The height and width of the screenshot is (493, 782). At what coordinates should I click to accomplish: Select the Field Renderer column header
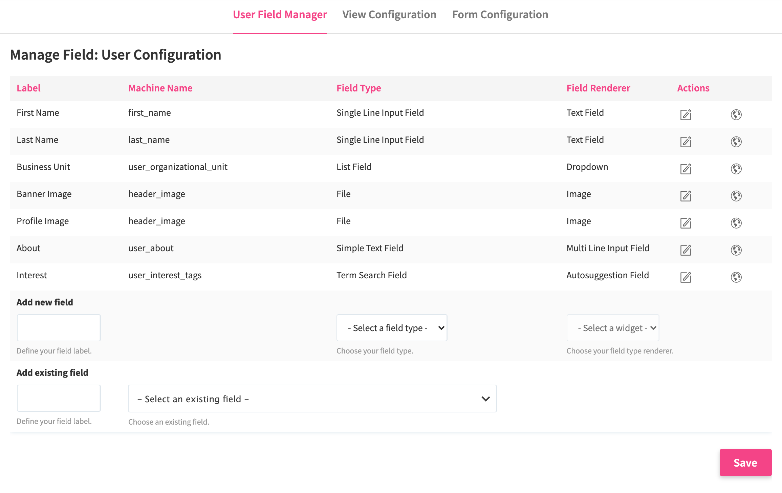pos(598,88)
